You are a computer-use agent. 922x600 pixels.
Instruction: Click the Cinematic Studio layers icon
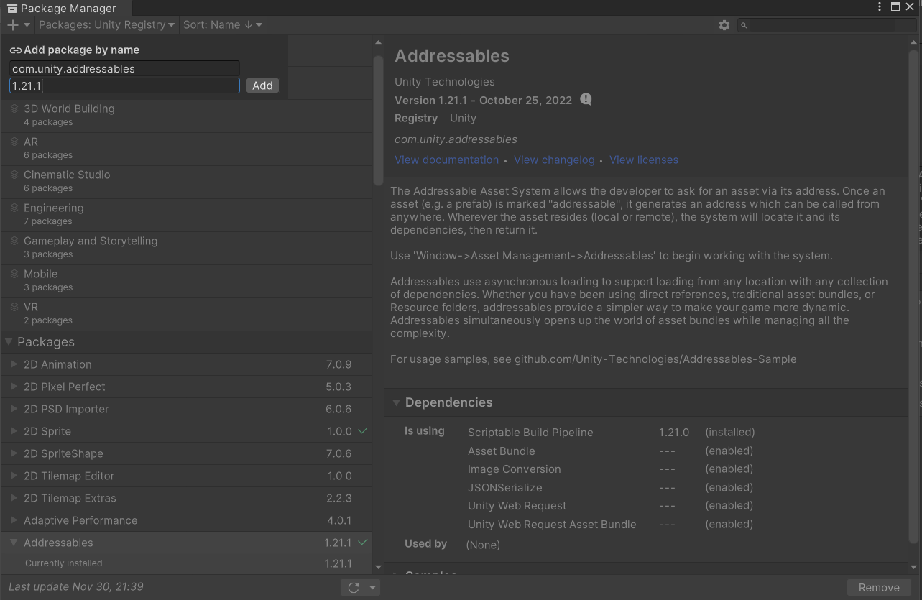[14, 175]
